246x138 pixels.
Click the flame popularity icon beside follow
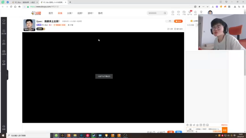click(170, 21)
